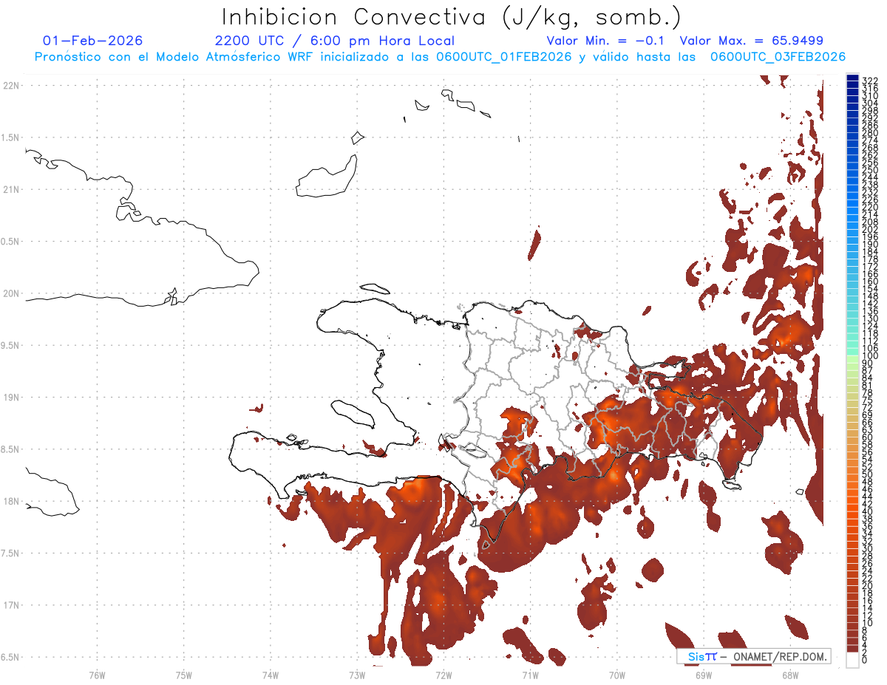Pick the darkest blue swatch beside 322
Image resolution: width=887 pixels, height=685 pixels.
(853, 78)
